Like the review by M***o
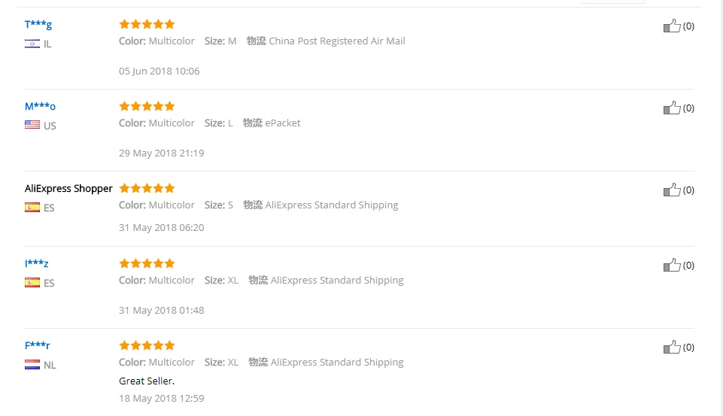 [x=672, y=108]
